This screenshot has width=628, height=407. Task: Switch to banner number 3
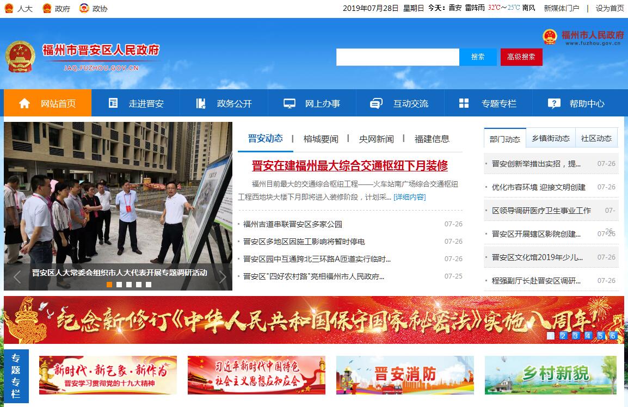(575, 336)
